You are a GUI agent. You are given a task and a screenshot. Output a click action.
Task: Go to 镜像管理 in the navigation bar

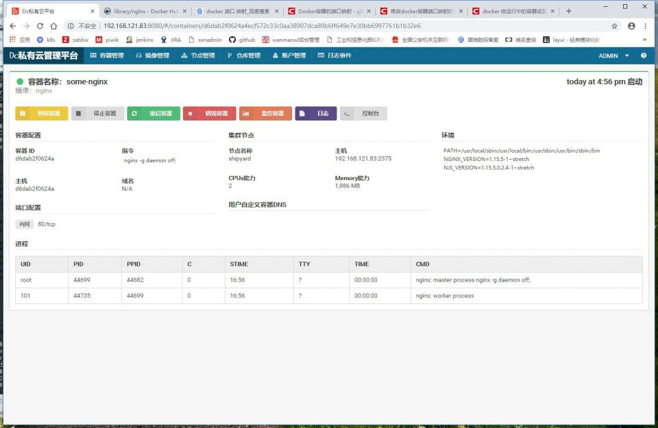click(152, 55)
